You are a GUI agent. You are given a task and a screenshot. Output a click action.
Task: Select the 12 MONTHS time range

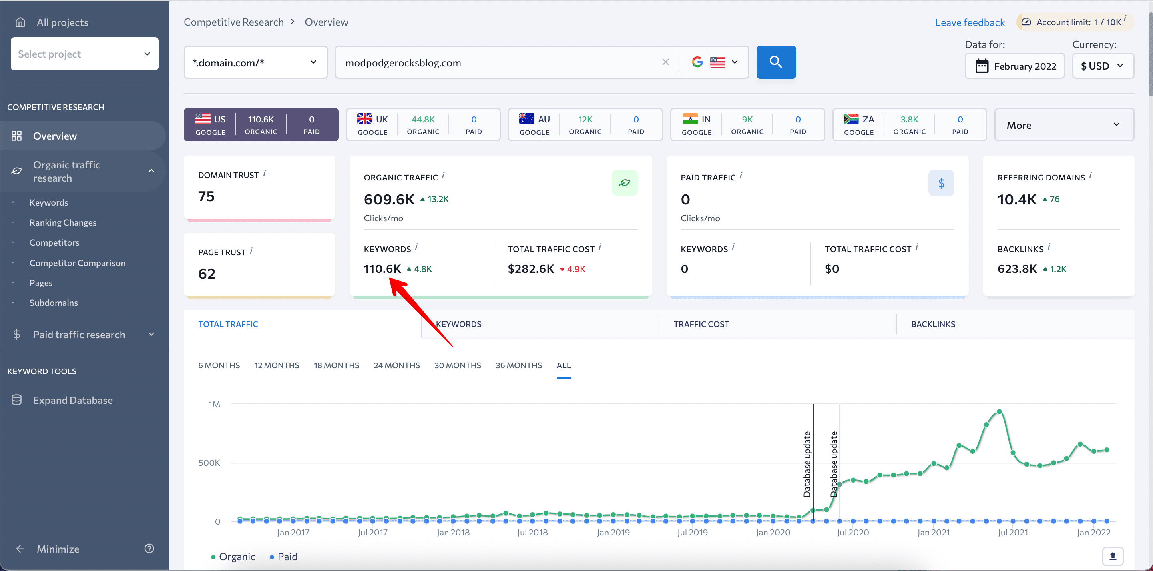tap(277, 365)
